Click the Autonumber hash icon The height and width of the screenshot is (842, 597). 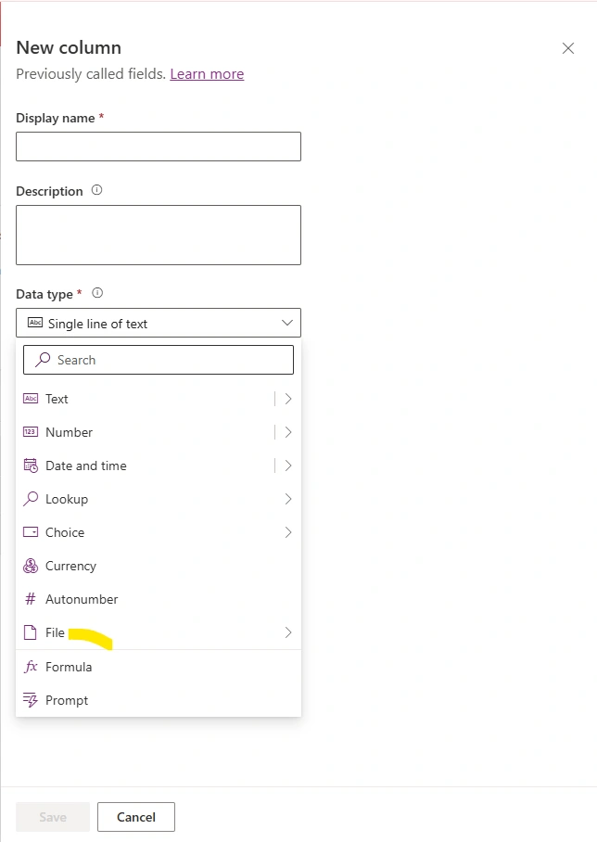pyautogui.click(x=31, y=599)
